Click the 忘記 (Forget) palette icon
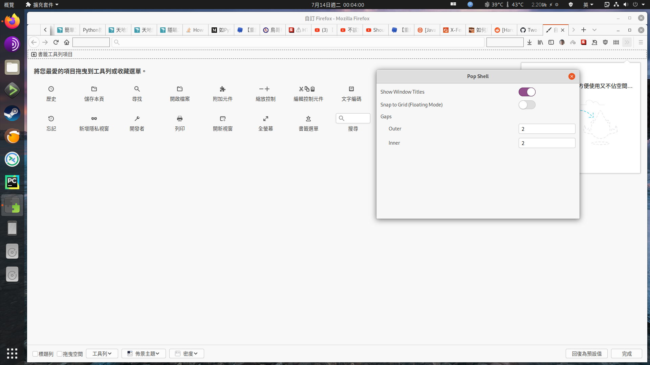 point(51,119)
